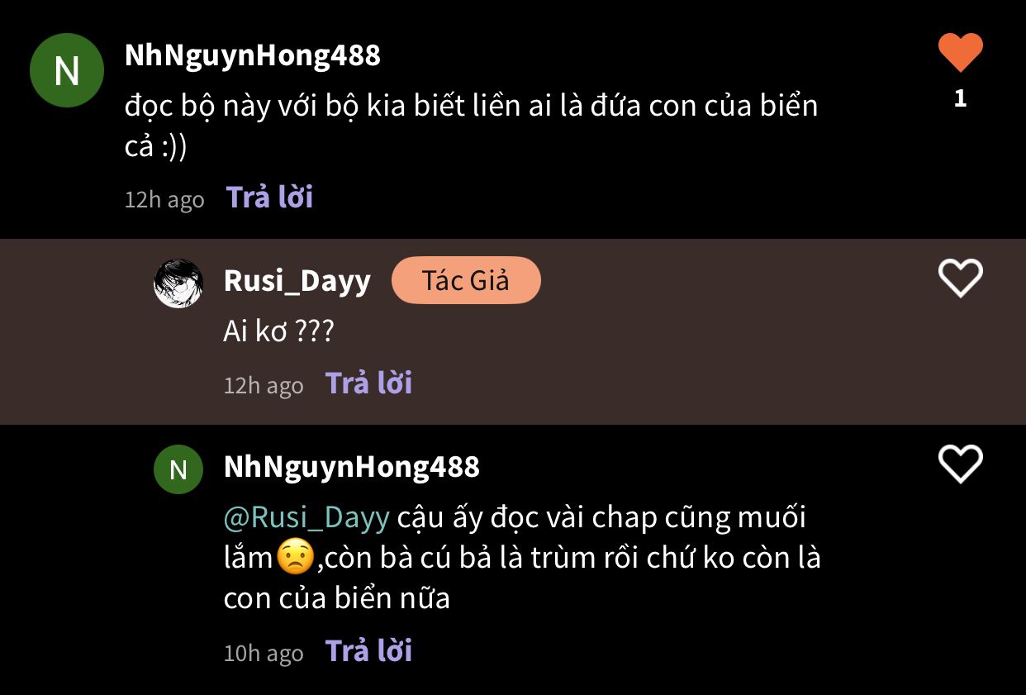
Task: Open the large green N avatar profile
Action: click(67, 70)
